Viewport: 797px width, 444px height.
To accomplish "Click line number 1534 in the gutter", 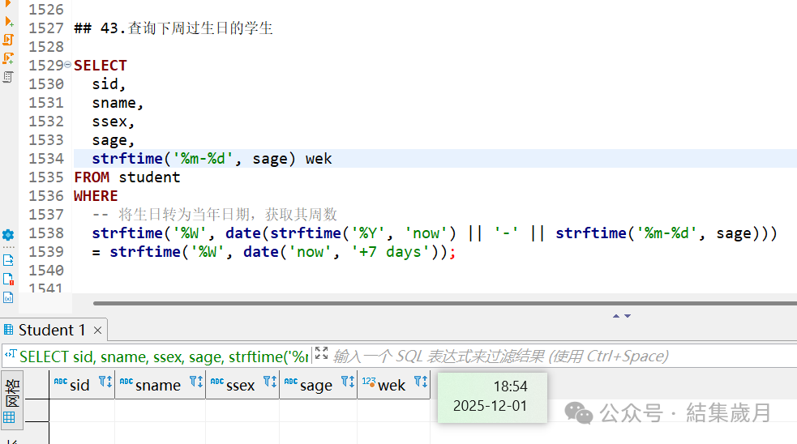I will 45,159.
